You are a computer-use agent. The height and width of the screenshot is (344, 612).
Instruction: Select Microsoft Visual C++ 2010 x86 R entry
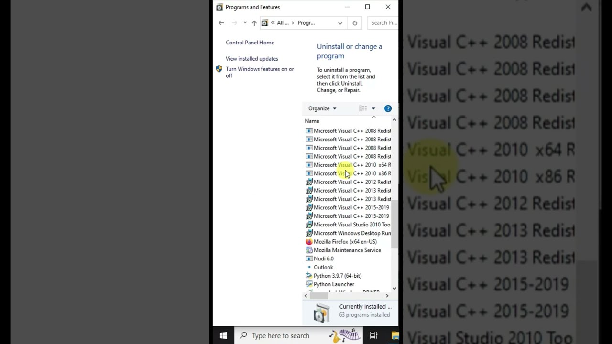pyautogui.click(x=348, y=174)
